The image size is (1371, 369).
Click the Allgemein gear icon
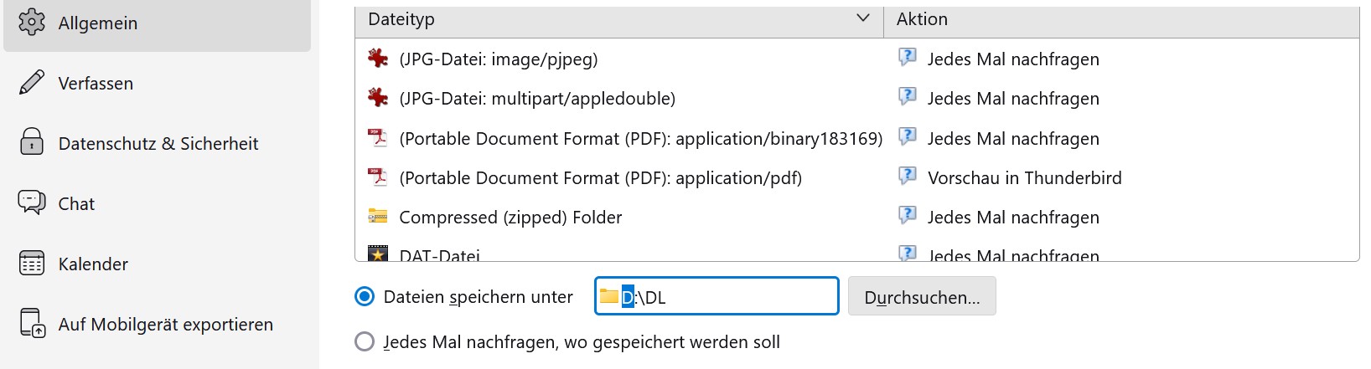pyautogui.click(x=32, y=23)
